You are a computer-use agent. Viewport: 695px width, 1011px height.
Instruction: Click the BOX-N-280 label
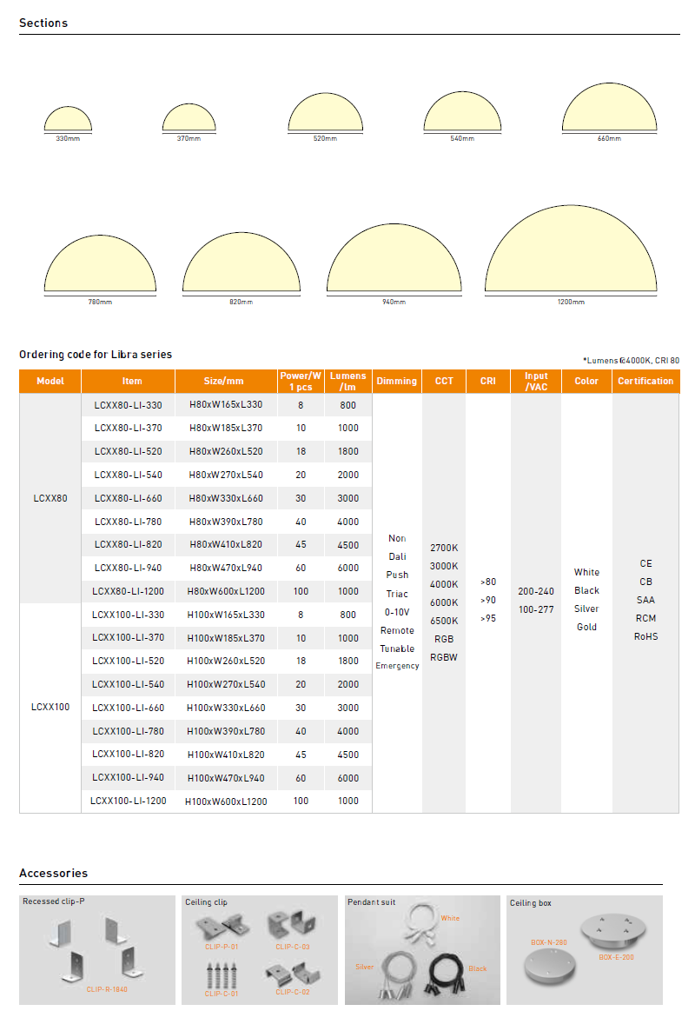pyautogui.click(x=549, y=942)
